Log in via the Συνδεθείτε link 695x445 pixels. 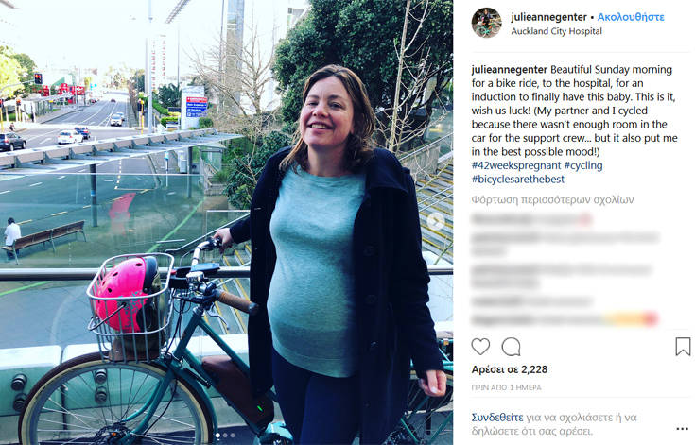pos(497,418)
